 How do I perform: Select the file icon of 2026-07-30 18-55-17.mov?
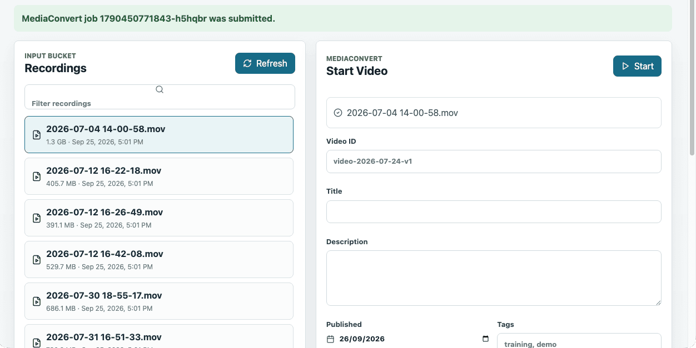click(37, 301)
